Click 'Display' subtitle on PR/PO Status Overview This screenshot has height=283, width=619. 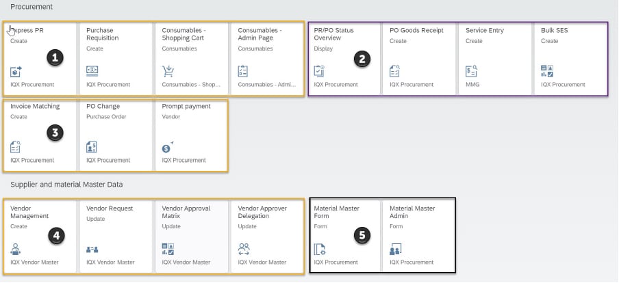tap(323, 49)
